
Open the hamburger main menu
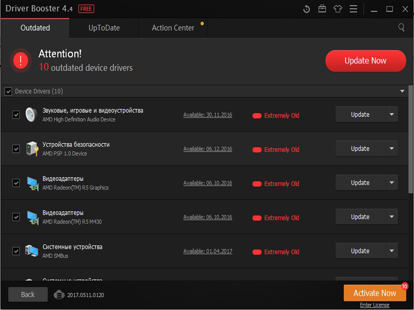point(353,8)
